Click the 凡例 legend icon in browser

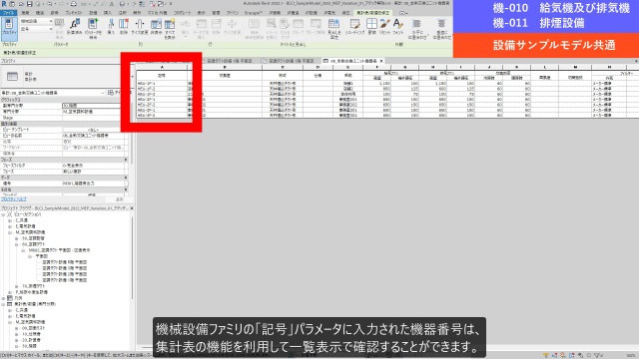[9, 298]
